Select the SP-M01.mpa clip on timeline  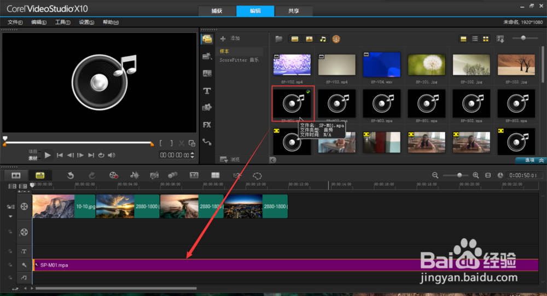click(286, 265)
